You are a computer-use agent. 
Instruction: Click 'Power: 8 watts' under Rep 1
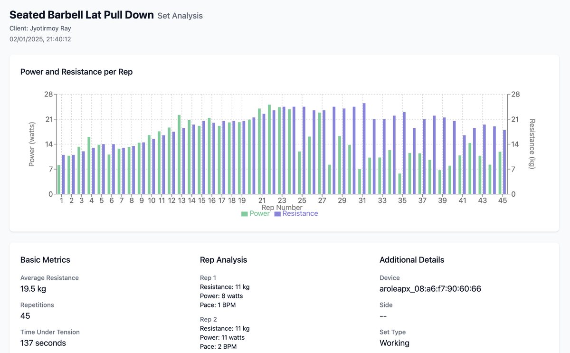[x=221, y=296]
